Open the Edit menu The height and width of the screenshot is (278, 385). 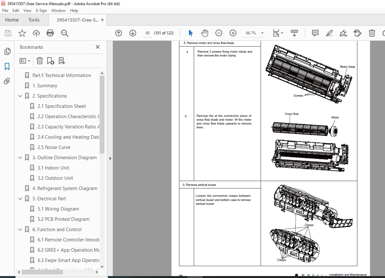pyautogui.click(x=16, y=11)
